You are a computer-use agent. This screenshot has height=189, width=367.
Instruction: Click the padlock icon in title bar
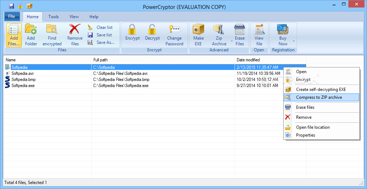coord(20,6)
